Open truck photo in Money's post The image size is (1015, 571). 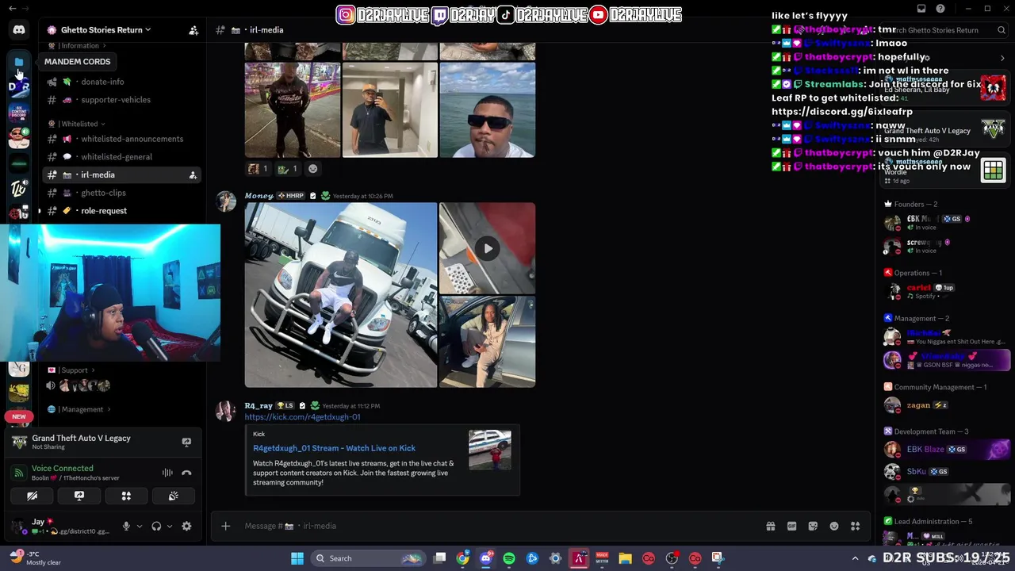point(340,295)
